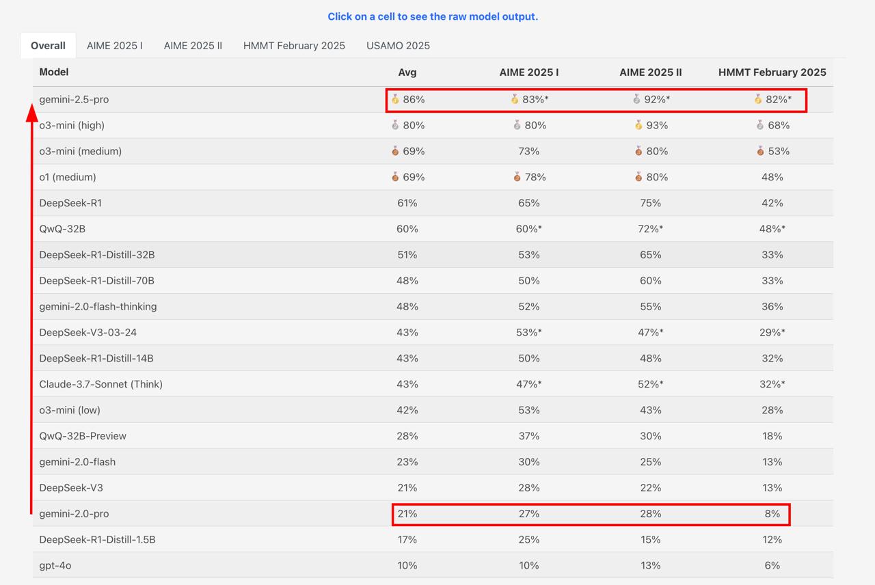Open the AIME 2025 I tab
Viewport: 875px width, 585px height.
coord(115,46)
